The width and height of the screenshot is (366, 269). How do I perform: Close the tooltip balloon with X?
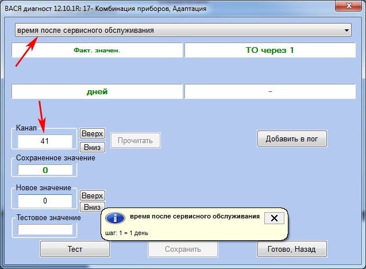point(274,218)
